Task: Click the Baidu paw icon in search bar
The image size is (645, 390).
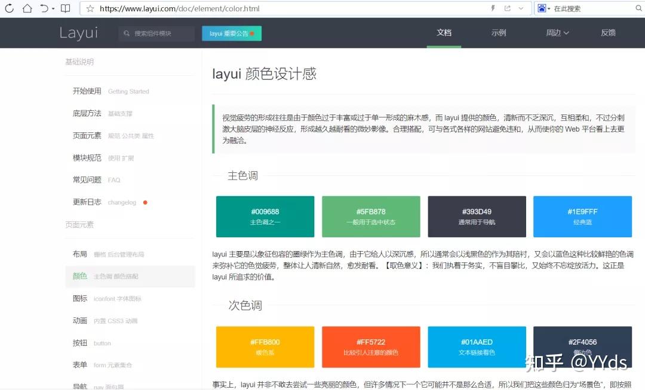Action: click(542, 8)
